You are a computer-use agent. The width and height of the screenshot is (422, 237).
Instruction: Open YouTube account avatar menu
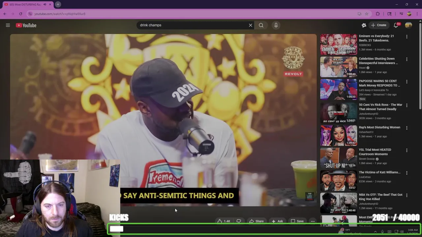[x=408, y=25]
